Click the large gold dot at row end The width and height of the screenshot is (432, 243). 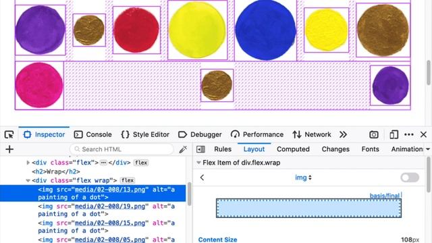383,30
